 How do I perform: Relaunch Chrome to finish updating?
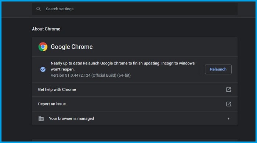[x=218, y=69]
